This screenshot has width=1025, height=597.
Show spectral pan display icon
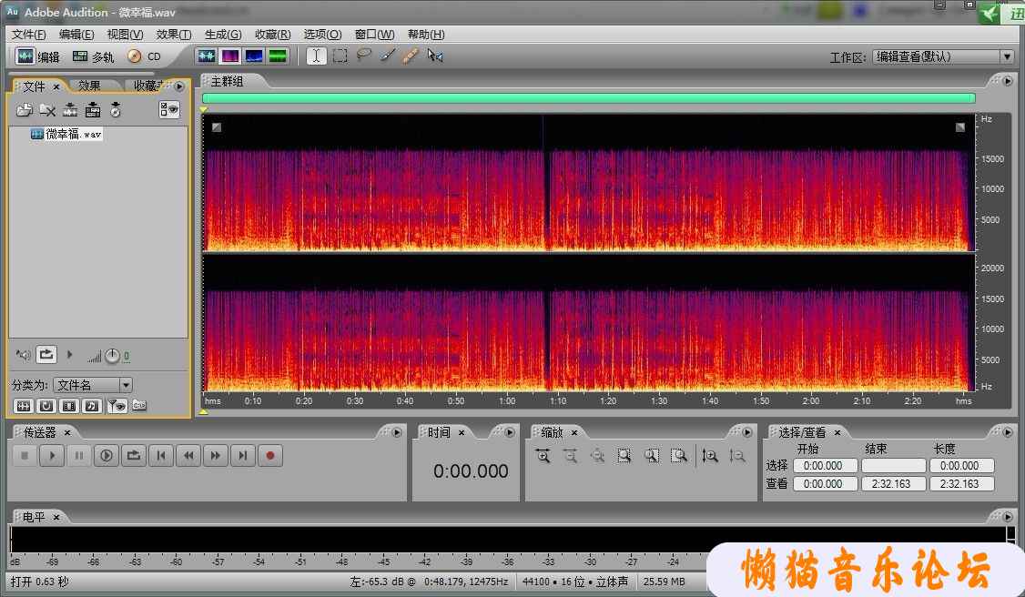254,56
